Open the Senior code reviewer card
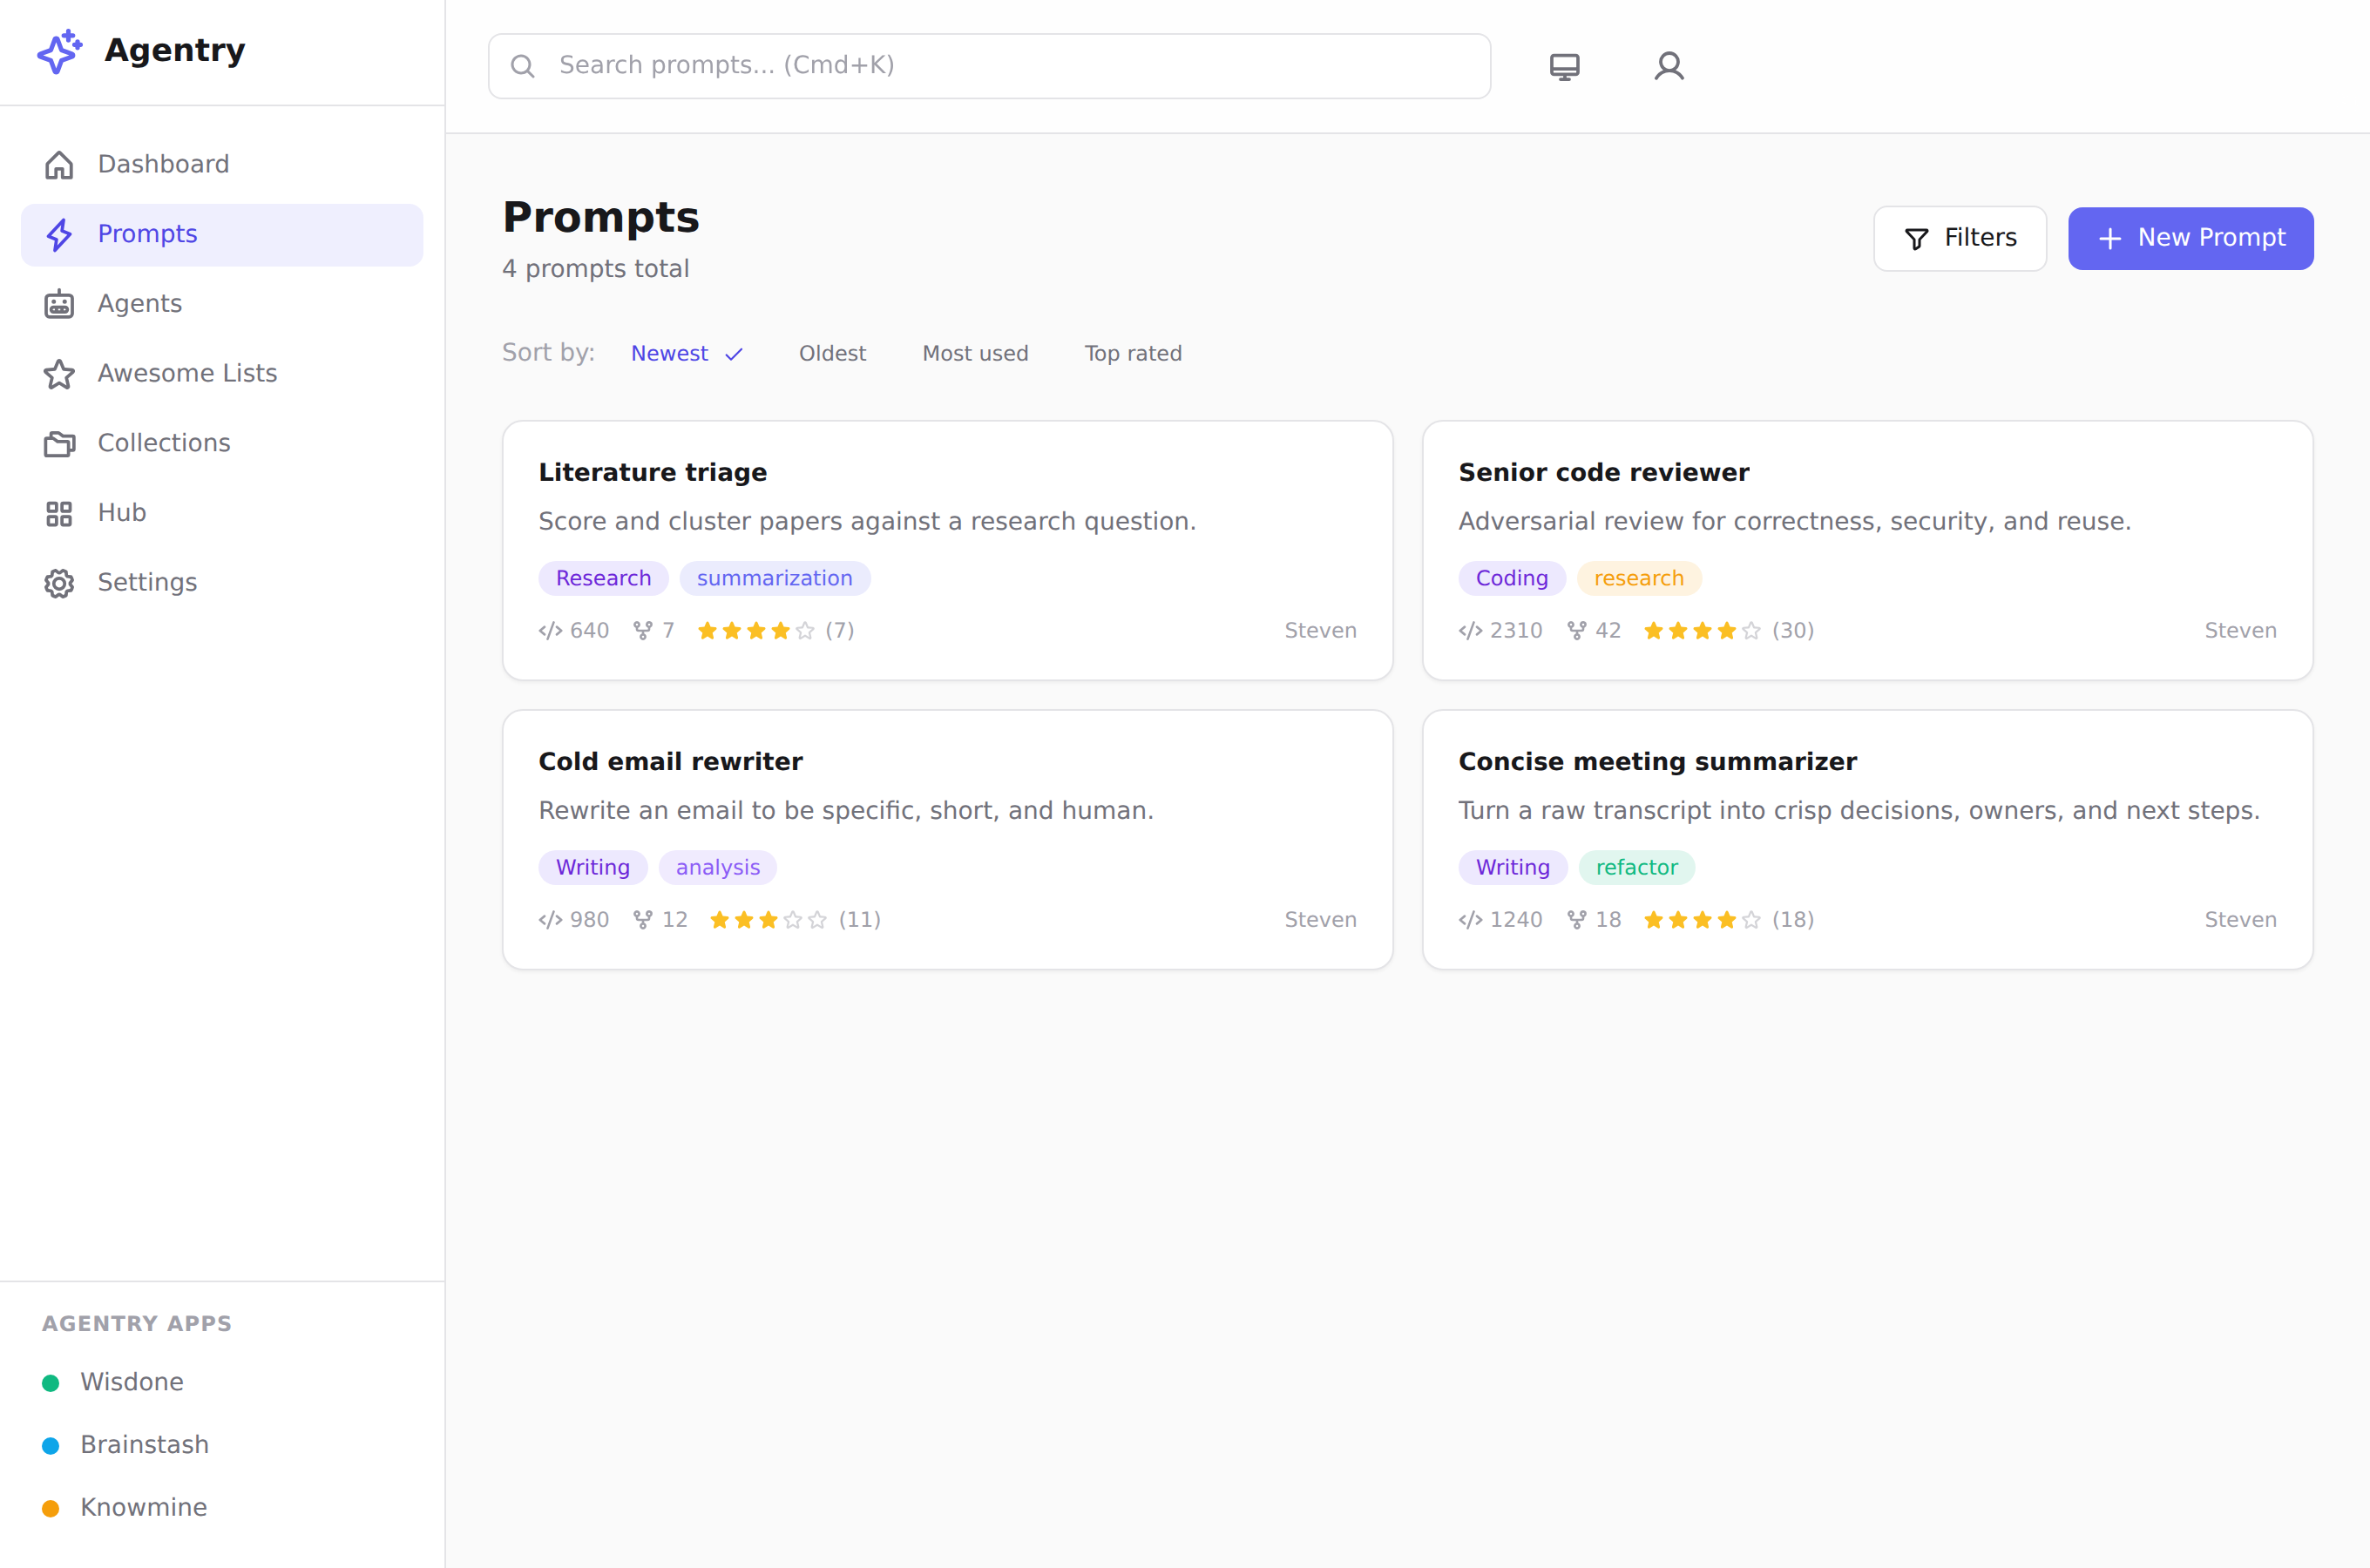 1867,550
